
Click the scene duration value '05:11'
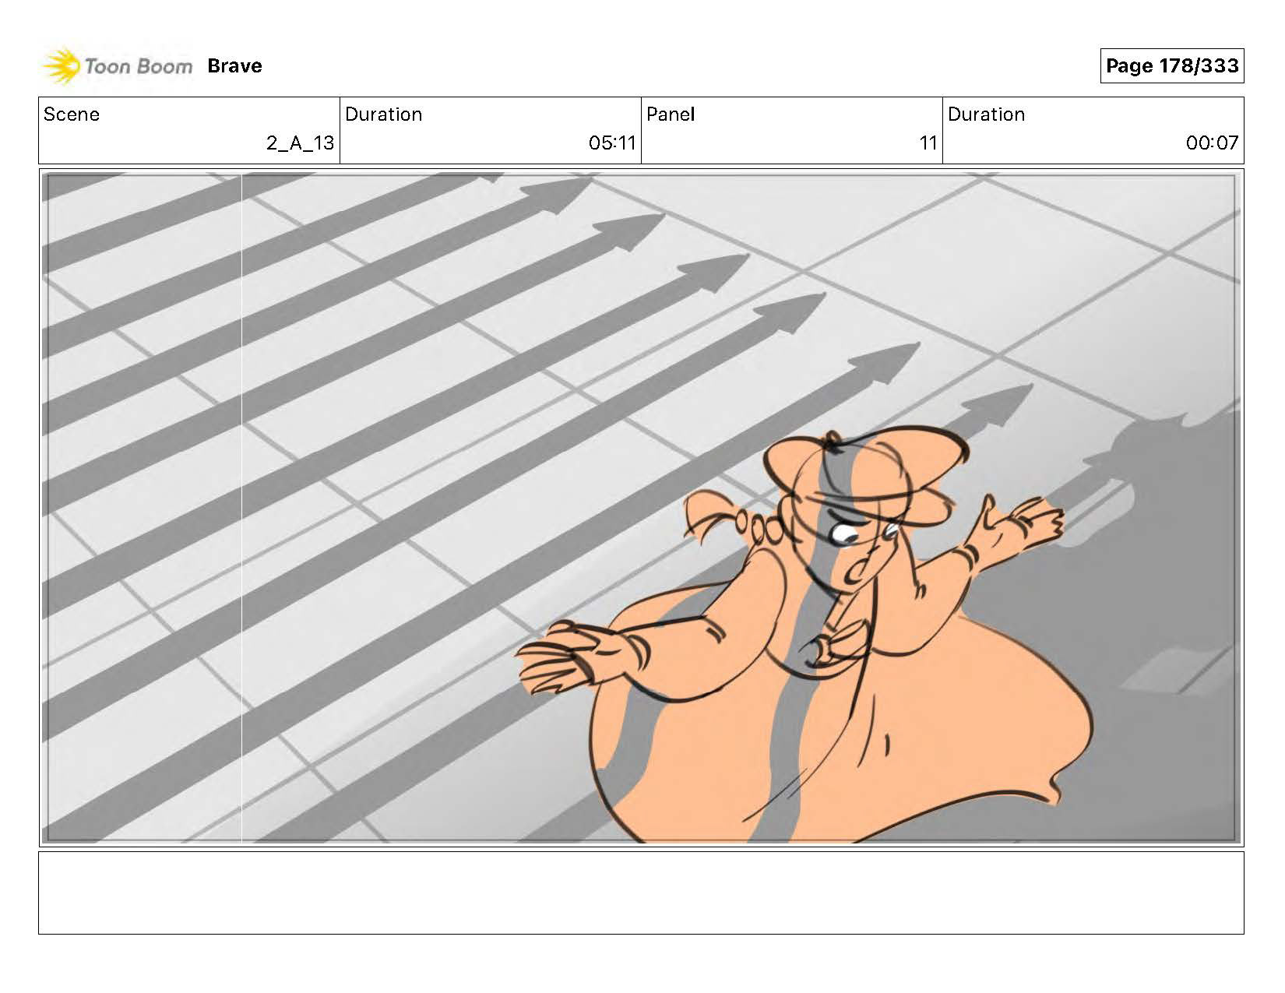coord(612,143)
